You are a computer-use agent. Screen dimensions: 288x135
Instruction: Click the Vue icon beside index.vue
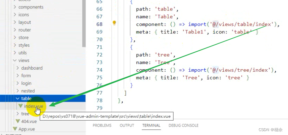(21, 106)
